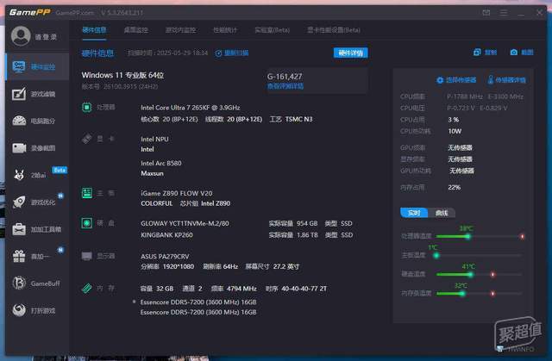Click the user avatar login icon

click(x=21, y=36)
